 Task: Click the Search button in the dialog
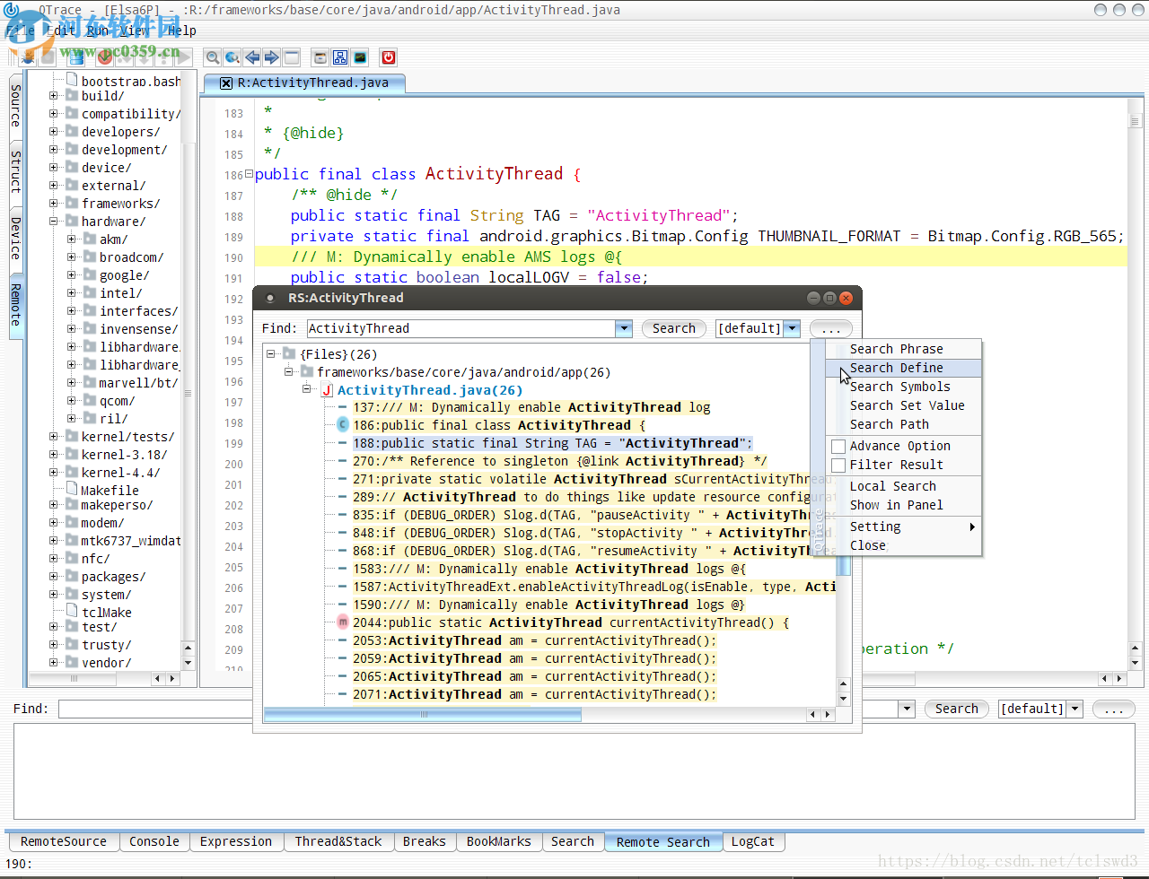coord(673,328)
